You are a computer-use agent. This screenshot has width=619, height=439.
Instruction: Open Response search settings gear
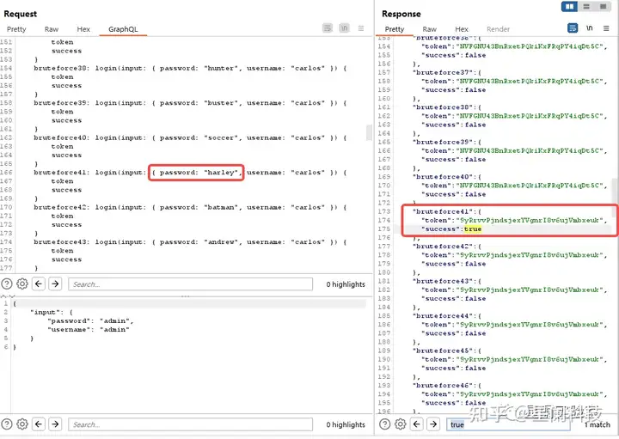pos(401,424)
